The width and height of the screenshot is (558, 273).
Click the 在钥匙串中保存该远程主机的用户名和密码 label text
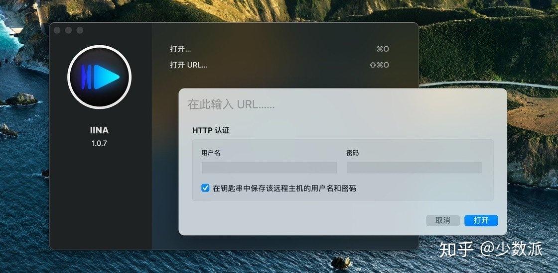(284, 188)
